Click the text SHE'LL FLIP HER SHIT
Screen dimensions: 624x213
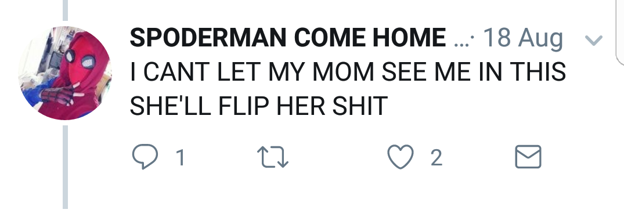[x=259, y=106]
